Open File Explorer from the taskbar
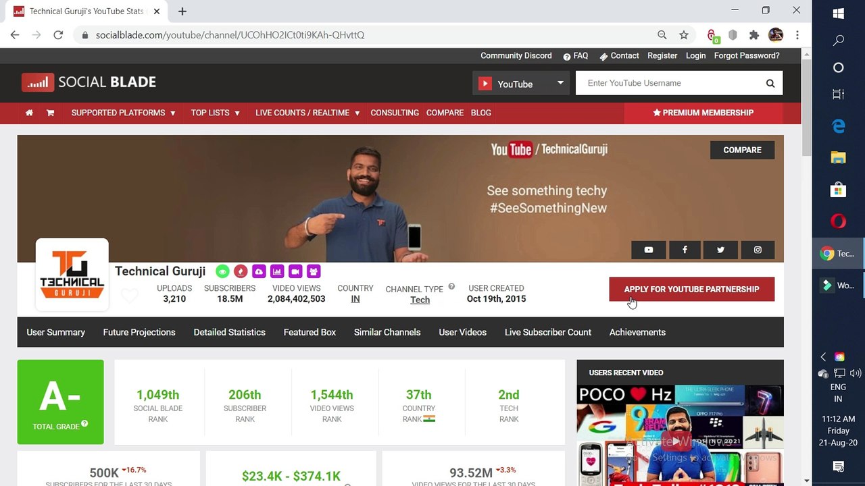This screenshot has height=486, width=865. click(839, 158)
